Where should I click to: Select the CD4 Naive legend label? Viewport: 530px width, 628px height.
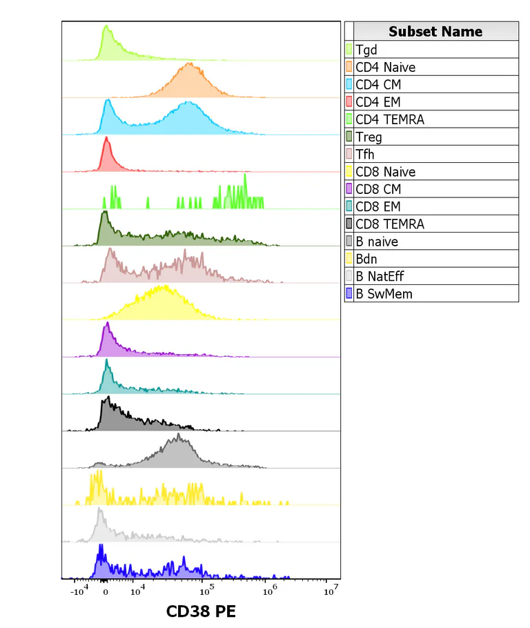(385, 67)
